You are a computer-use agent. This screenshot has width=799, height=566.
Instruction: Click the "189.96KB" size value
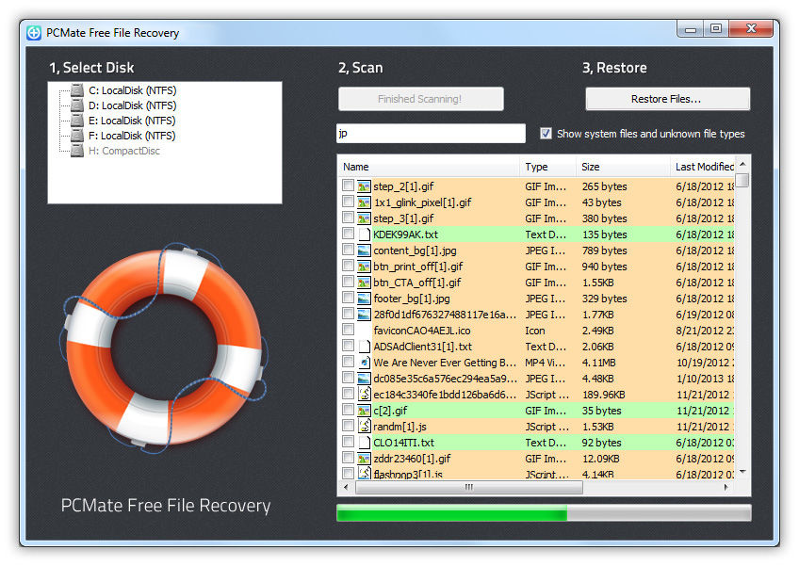pos(603,395)
